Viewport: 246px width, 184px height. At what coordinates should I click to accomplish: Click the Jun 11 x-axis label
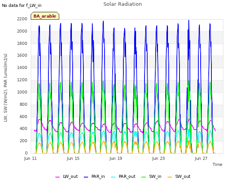[x=30, y=158]
